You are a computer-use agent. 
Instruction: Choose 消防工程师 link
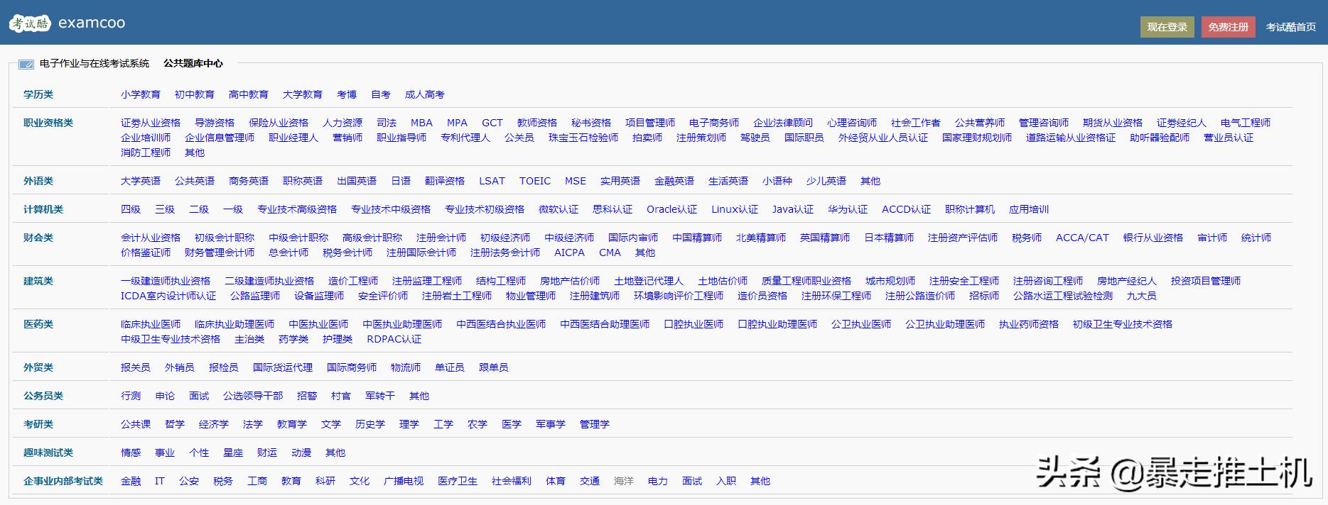[146, 152]
